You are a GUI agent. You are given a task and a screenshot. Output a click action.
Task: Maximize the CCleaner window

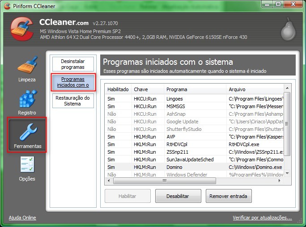tap(278, 4)
